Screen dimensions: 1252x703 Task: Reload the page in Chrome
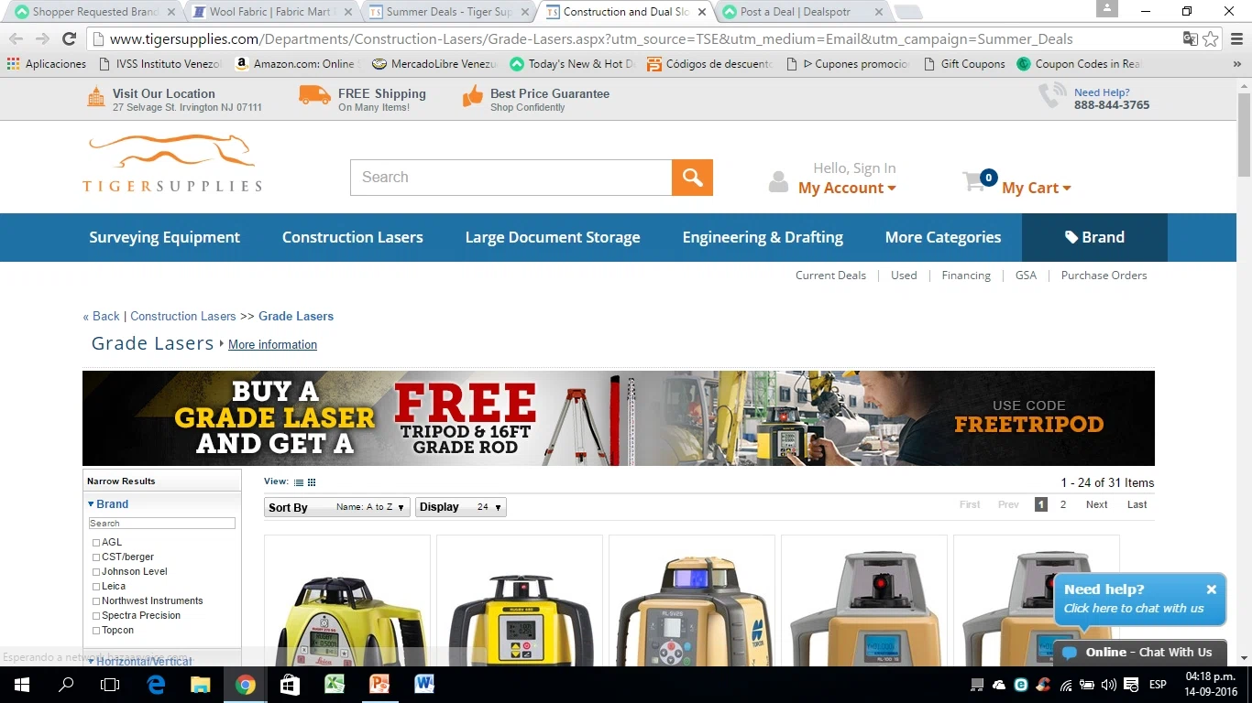coord(69,38)
